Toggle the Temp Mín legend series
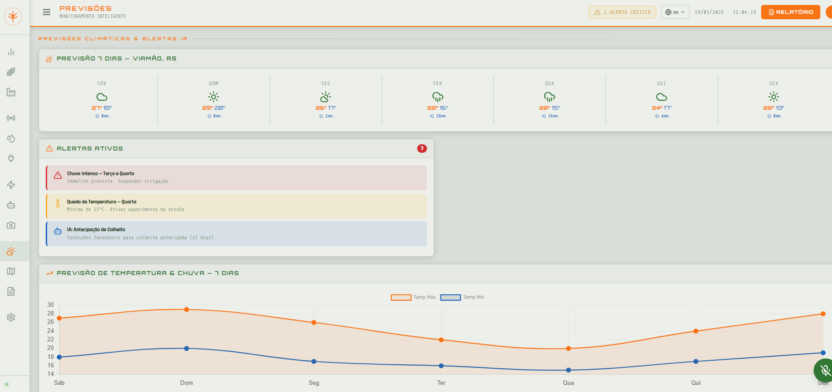 pos(462,297)
